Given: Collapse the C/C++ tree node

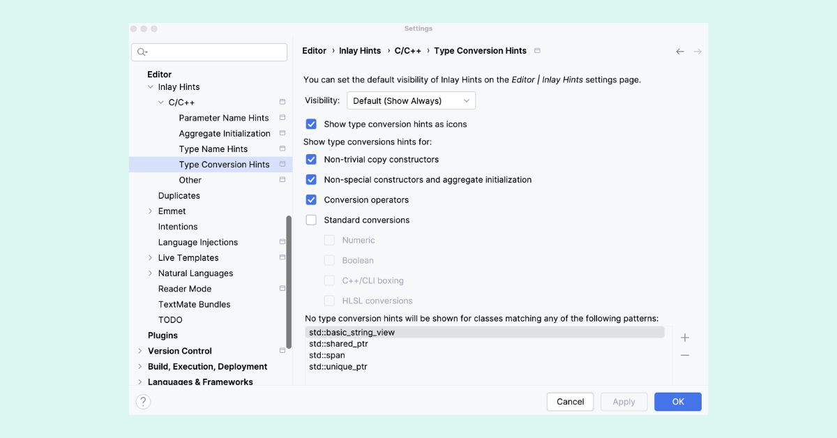Looking at the screenshot, I should pos(160,102).
